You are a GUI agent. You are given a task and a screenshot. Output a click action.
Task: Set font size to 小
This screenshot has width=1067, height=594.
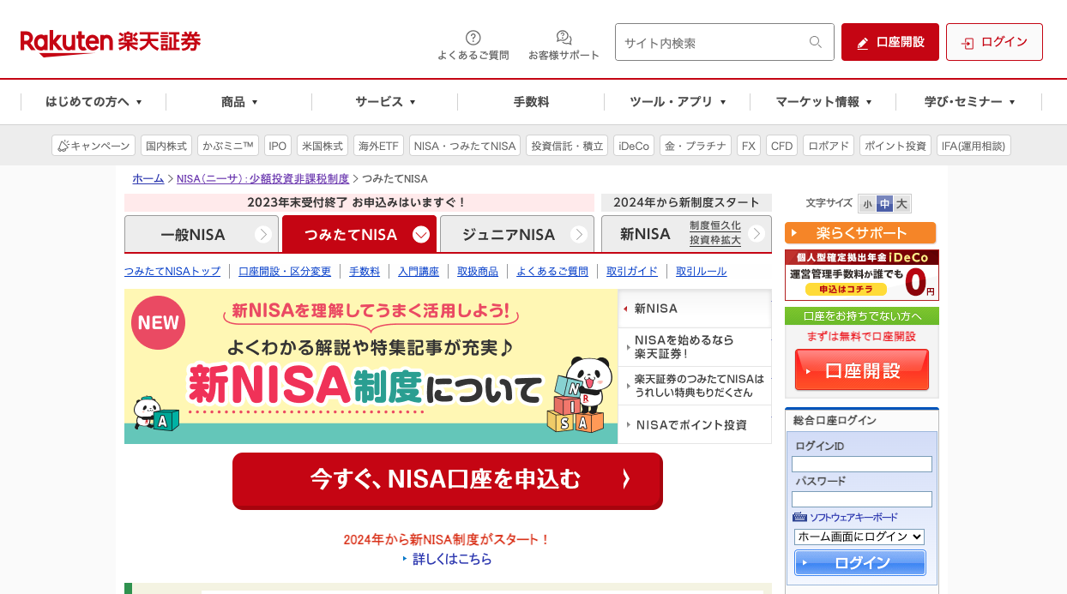pos(867,203)
